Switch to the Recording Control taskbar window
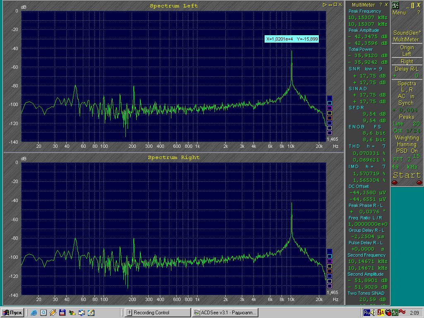 click(x=157, y=313)
